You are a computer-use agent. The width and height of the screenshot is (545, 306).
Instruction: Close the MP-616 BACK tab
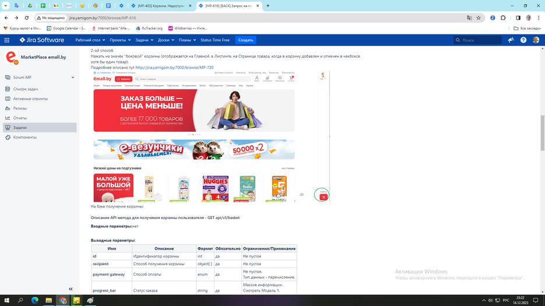(x=258, y=6)
